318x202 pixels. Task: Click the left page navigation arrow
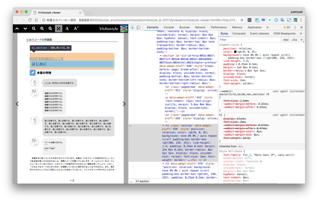[17, 104]
